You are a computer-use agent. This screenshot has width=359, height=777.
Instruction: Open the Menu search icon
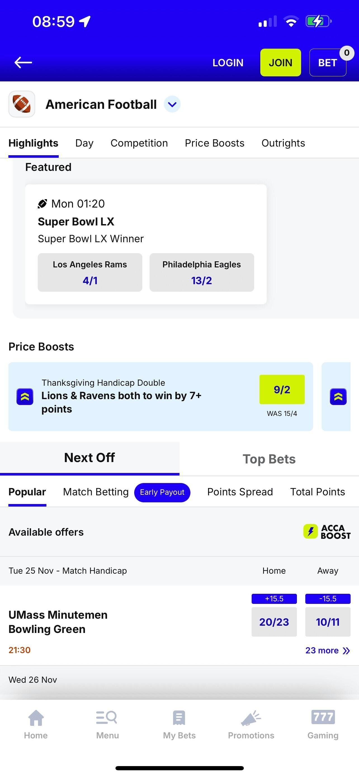click(107, 718)
